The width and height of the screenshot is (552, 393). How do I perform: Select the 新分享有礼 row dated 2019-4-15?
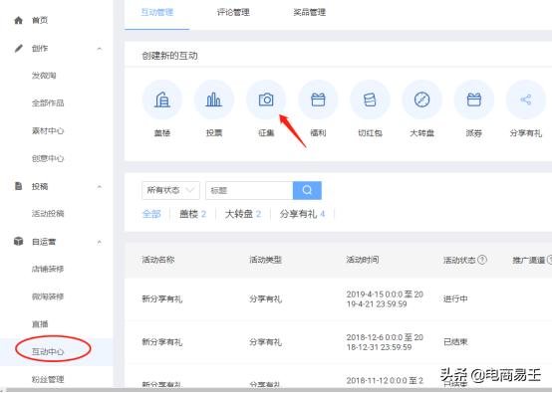(162, 299)
